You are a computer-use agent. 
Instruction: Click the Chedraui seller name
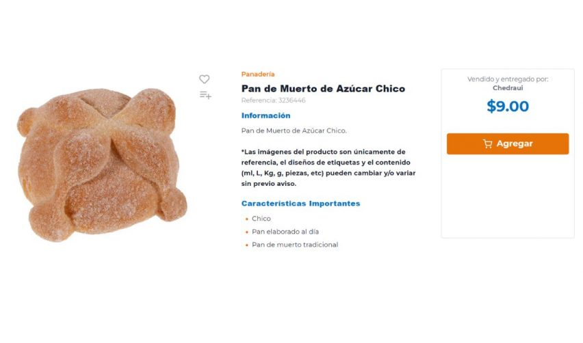508,88
